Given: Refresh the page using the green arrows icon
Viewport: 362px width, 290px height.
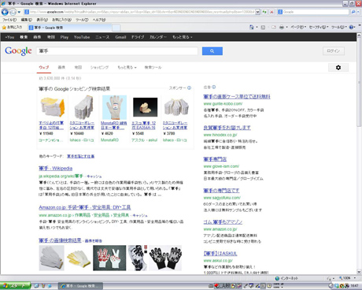Looking at the screenshot, I should [x=264, y=12].
